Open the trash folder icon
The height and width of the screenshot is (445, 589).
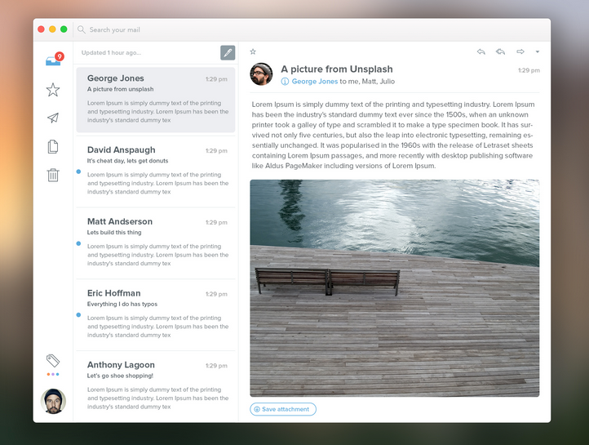pos(53,176)
